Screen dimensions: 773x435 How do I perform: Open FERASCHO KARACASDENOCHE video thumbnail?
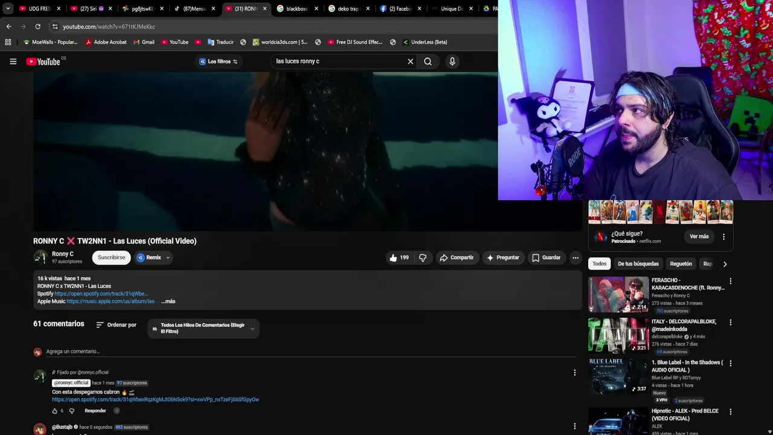click(618, 294)
